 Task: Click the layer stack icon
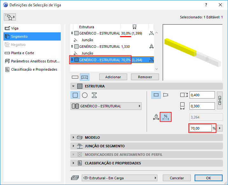click(x=75, y=178)
